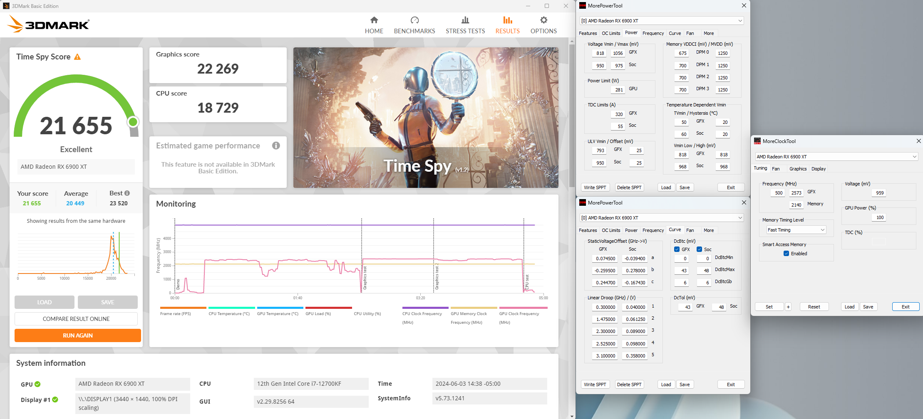
Task: Click the 3DMark logo in the header
Action: (x=48, y=24)
